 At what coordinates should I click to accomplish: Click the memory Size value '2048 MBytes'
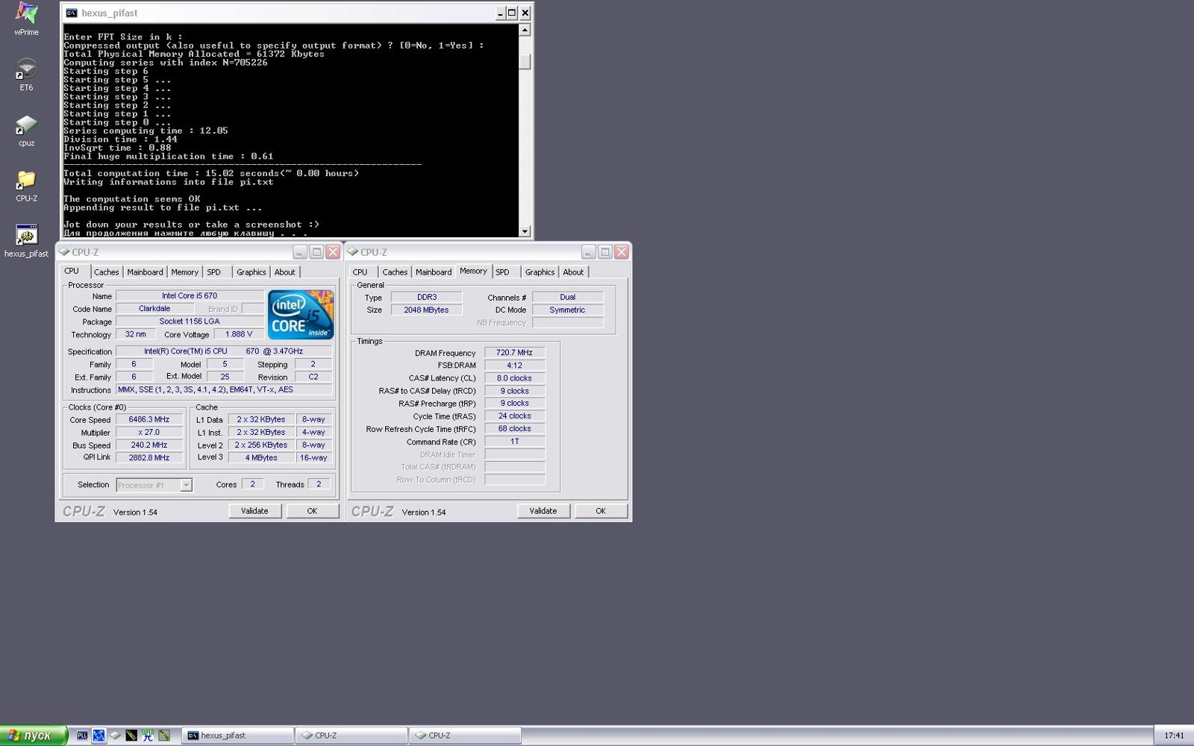pyautogui.click(x=427, y=310)
